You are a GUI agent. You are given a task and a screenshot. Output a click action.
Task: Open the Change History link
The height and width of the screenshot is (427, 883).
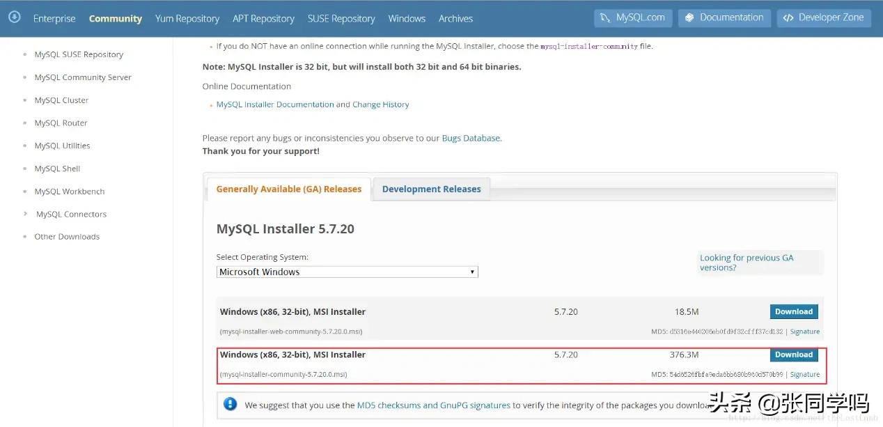381,104
